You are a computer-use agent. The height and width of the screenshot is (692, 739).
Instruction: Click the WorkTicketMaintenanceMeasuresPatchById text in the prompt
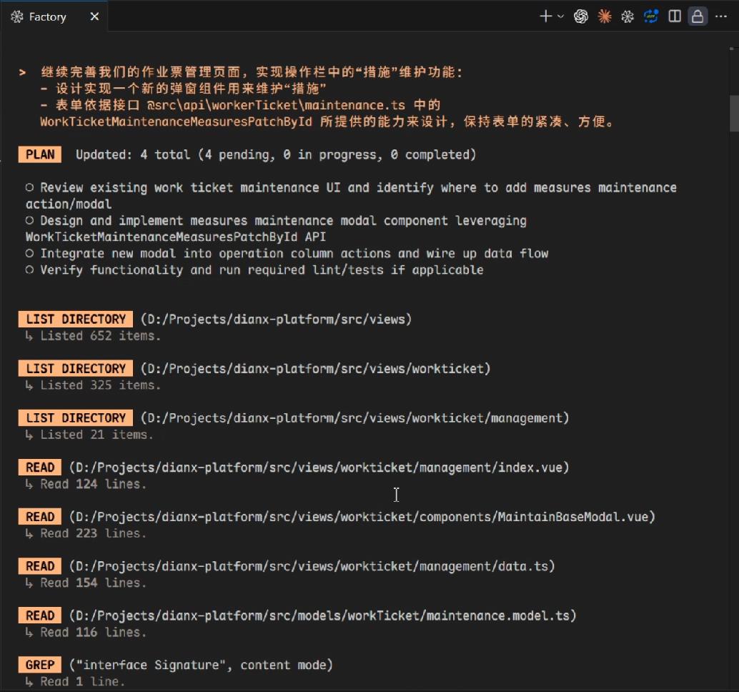176,122
